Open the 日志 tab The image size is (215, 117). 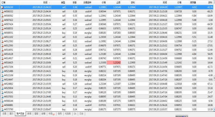(x=81, y=114)
